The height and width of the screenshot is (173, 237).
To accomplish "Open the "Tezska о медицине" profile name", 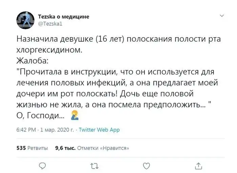I will (x=64, y=17).
